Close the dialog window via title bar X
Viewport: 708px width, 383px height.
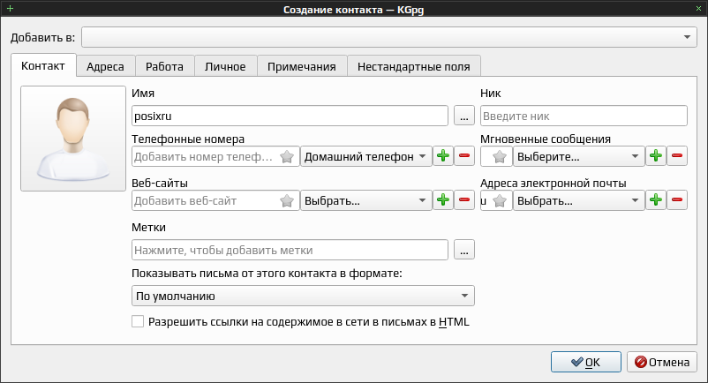(698, 9)
